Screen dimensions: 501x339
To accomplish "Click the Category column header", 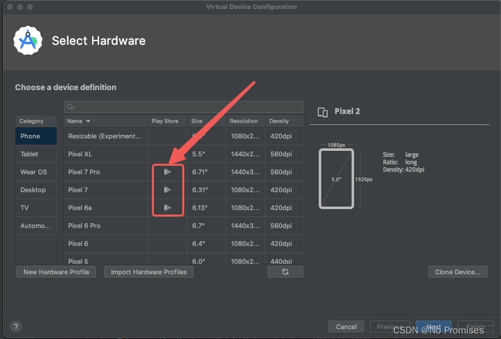I will click(x=36, y=121).
